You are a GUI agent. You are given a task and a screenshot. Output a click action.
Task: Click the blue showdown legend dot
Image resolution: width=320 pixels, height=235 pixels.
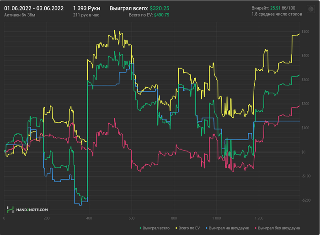click(x=206, y=228)
